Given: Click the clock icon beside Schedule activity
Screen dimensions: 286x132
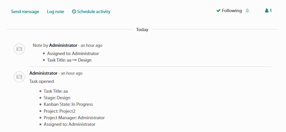Looking at the screenshot, I should click(x=74, y=12).
